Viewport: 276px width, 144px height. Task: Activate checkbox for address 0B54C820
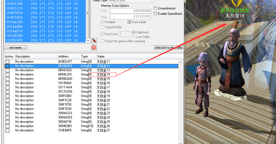[7, 70]
